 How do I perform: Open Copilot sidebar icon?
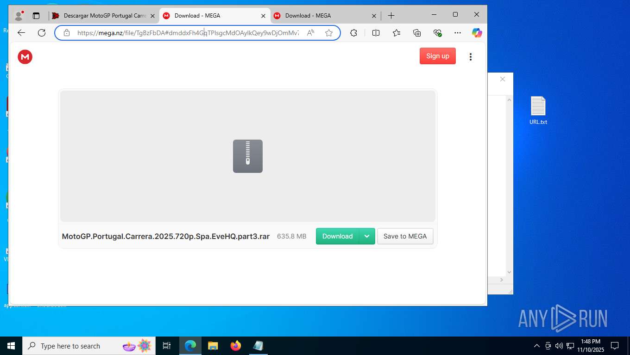tap(477, 33)
